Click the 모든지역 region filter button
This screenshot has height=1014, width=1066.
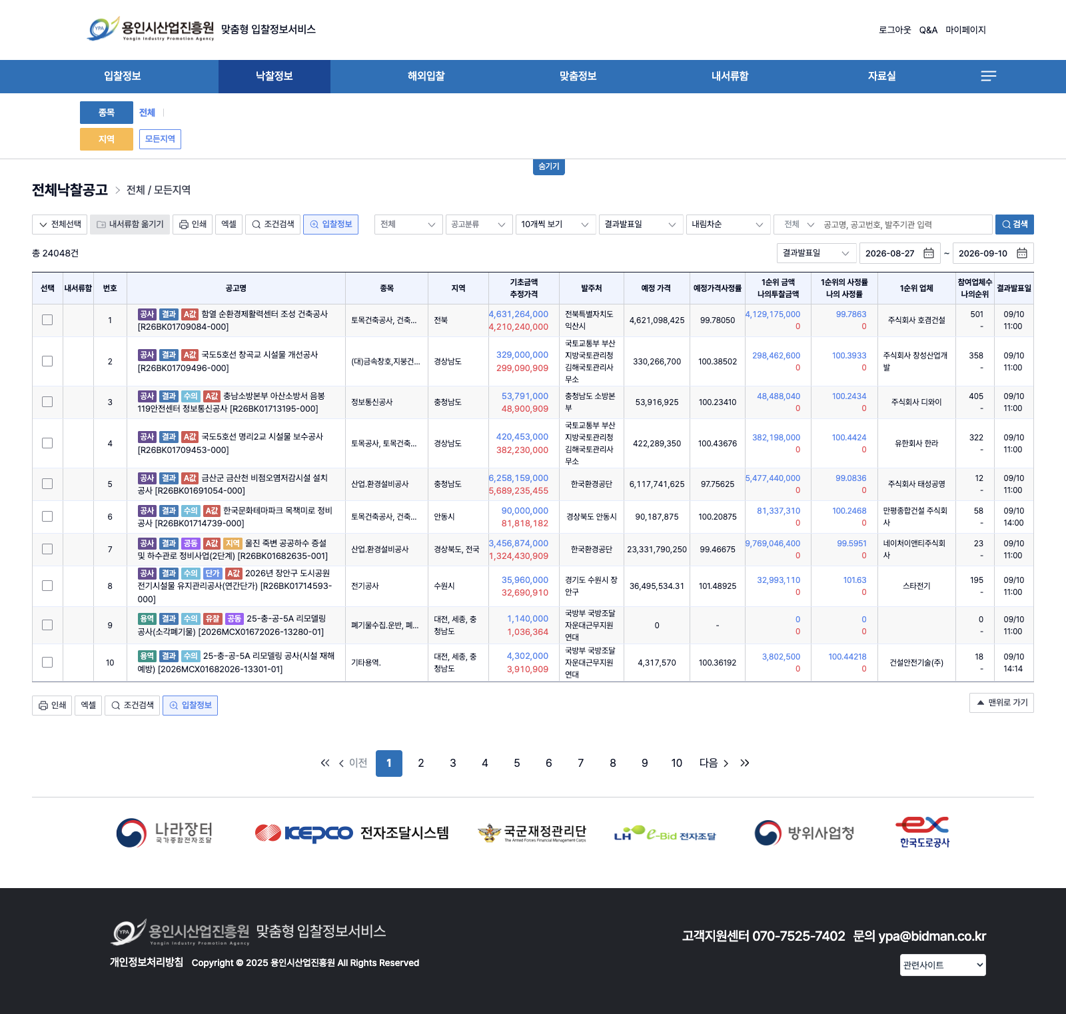click(160, 139)
